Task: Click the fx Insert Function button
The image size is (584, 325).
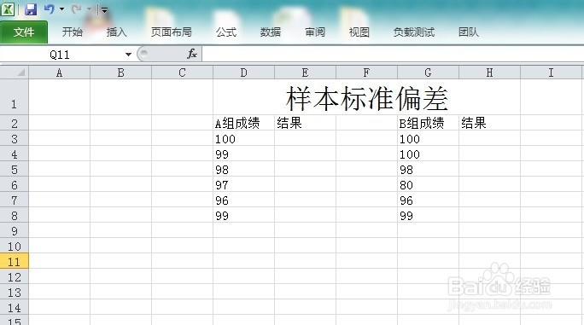Action: pos(192,55)
